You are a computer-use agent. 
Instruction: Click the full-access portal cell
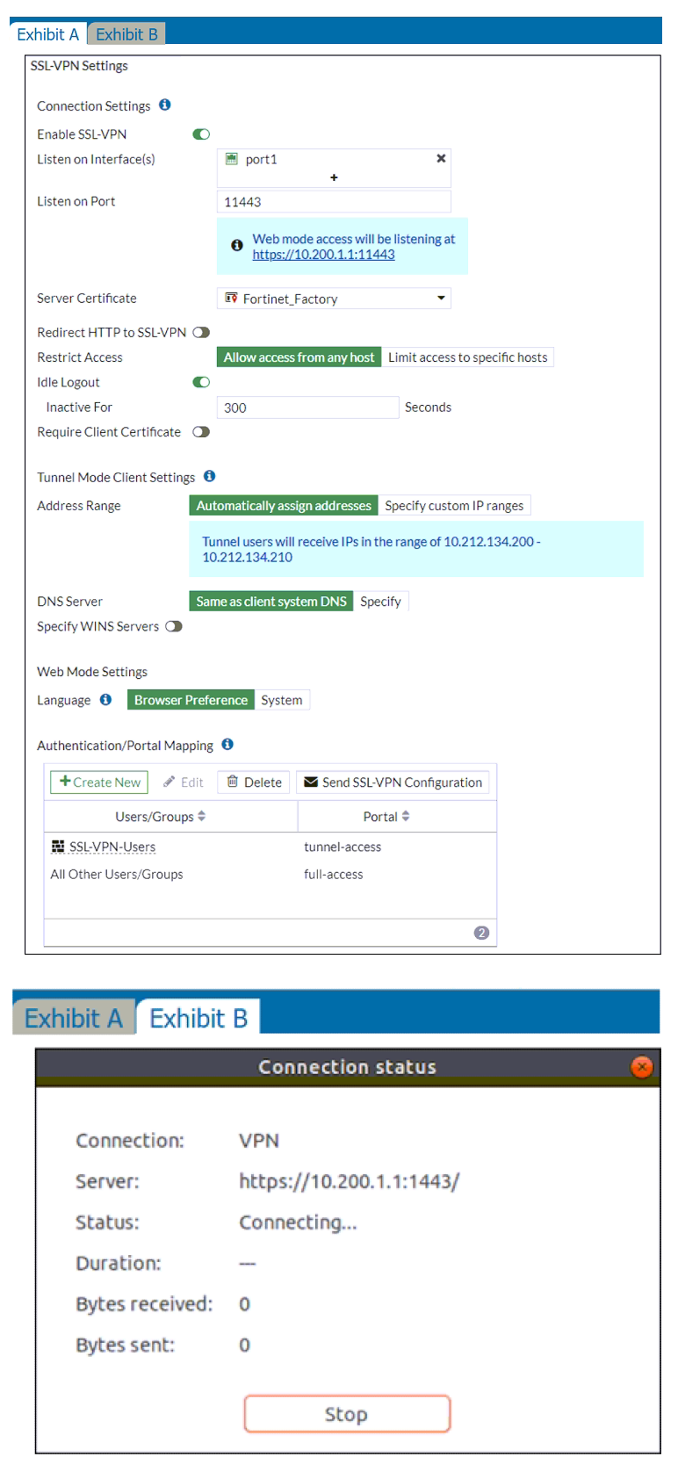pos(333,874)
